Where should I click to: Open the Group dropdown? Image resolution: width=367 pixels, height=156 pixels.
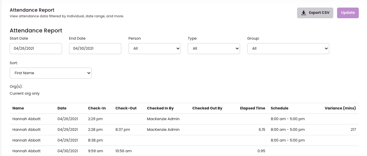click(288, 48)
